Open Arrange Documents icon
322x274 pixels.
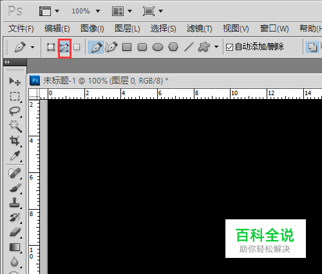tap(118, 11)
